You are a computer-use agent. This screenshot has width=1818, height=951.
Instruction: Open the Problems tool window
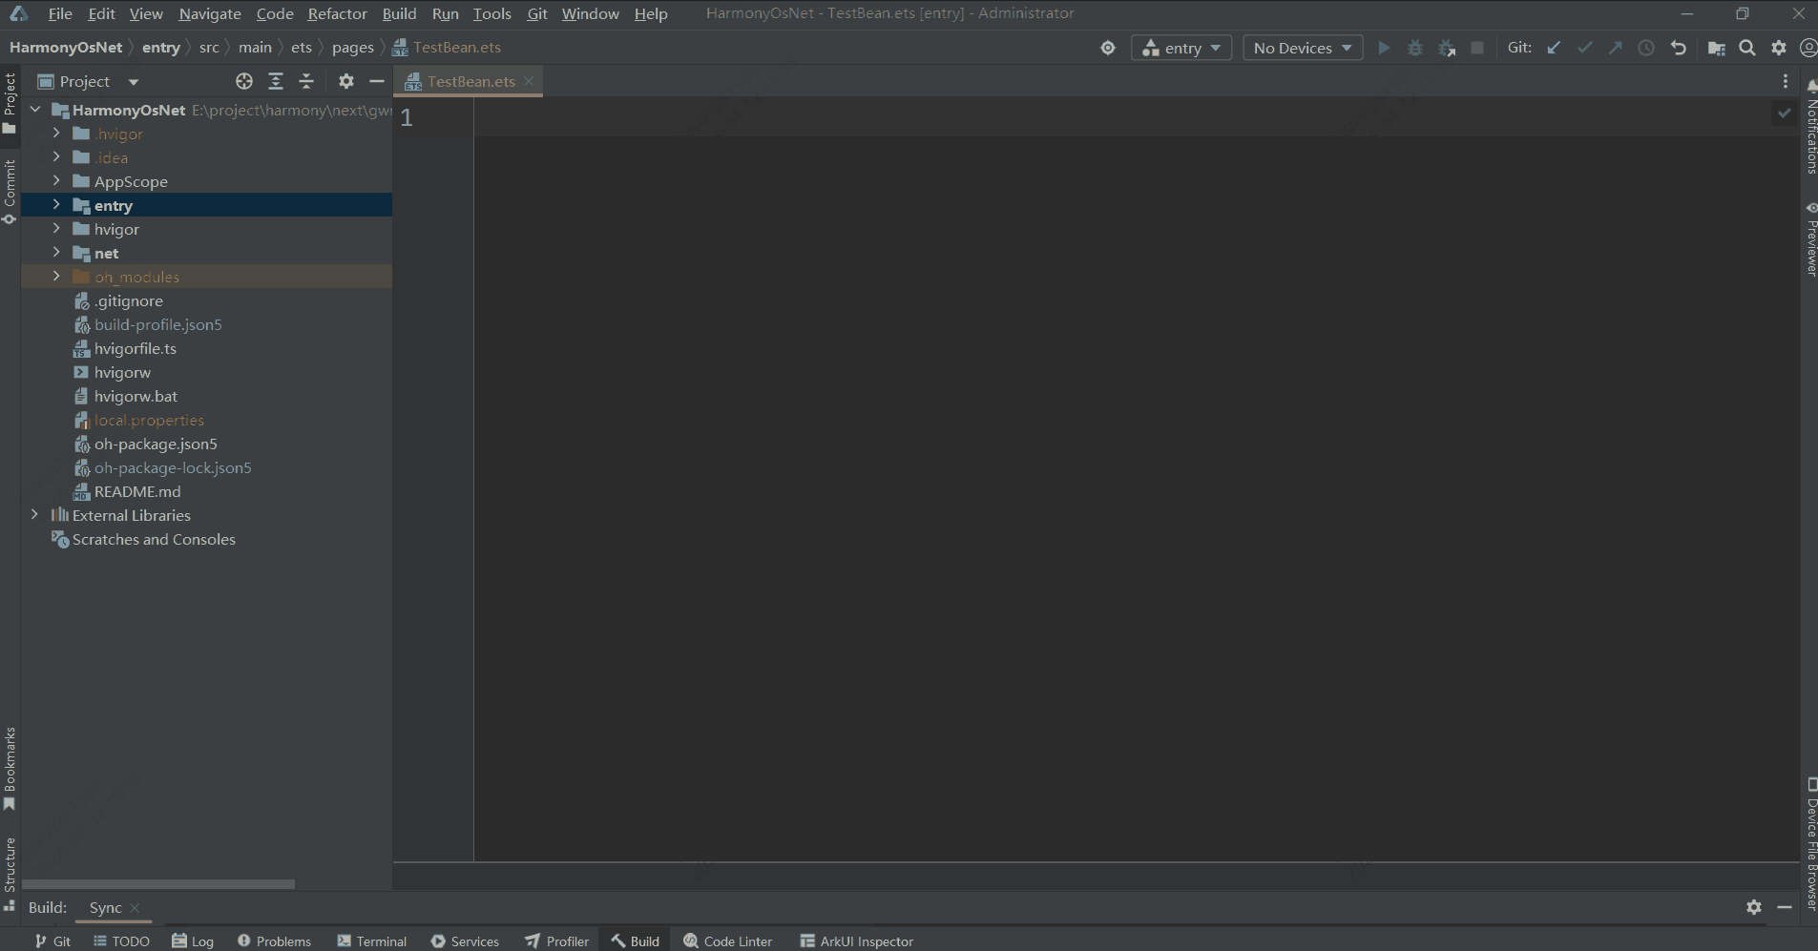[274, 941]
